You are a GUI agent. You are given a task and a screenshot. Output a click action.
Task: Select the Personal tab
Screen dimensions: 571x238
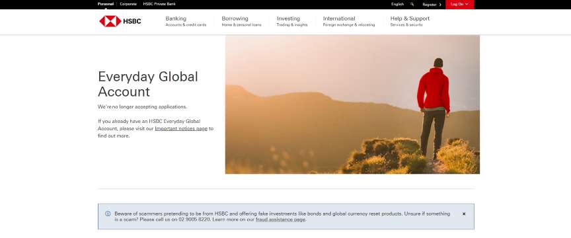(106, 4)
